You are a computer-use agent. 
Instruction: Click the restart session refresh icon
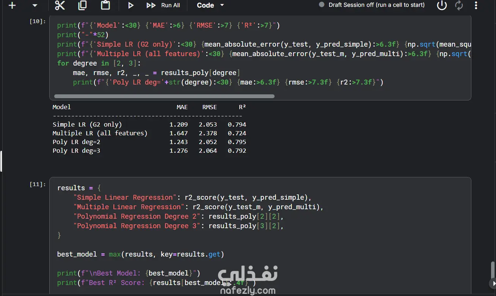coord(459,5)
